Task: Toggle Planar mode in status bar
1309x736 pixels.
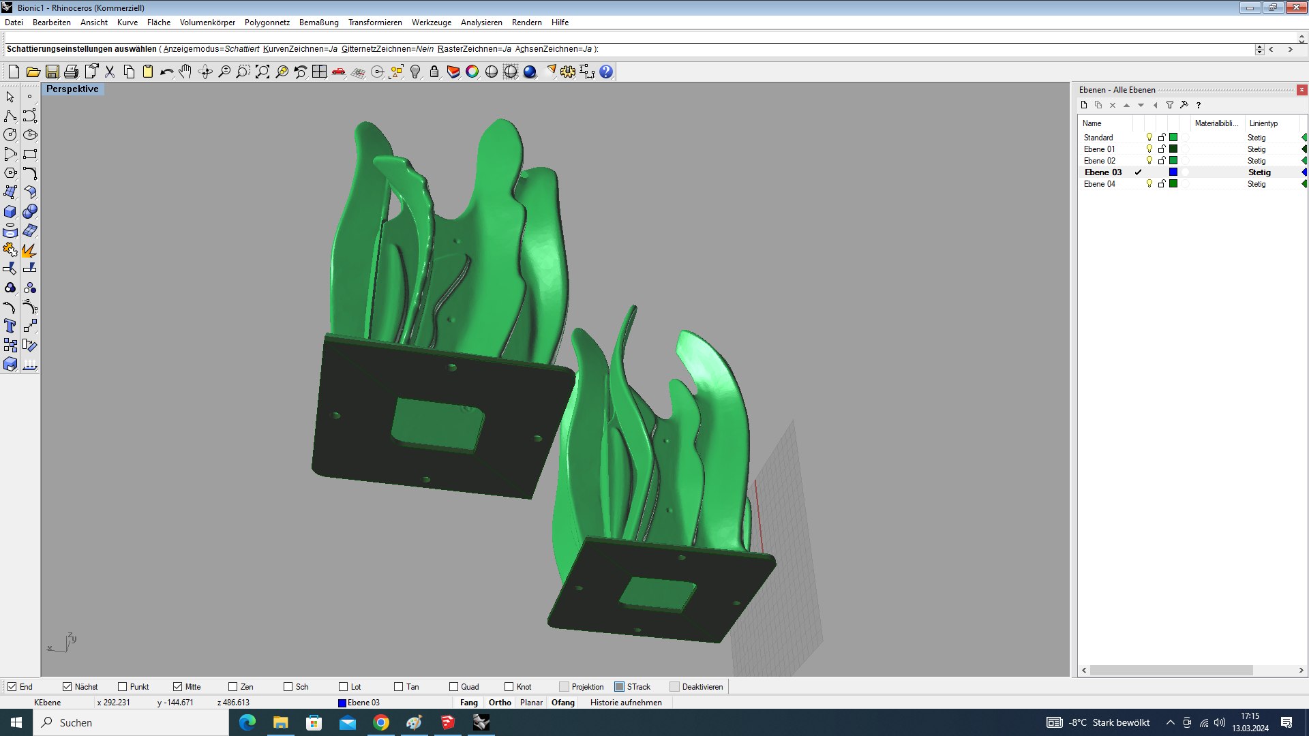Action: coord(531,703)
